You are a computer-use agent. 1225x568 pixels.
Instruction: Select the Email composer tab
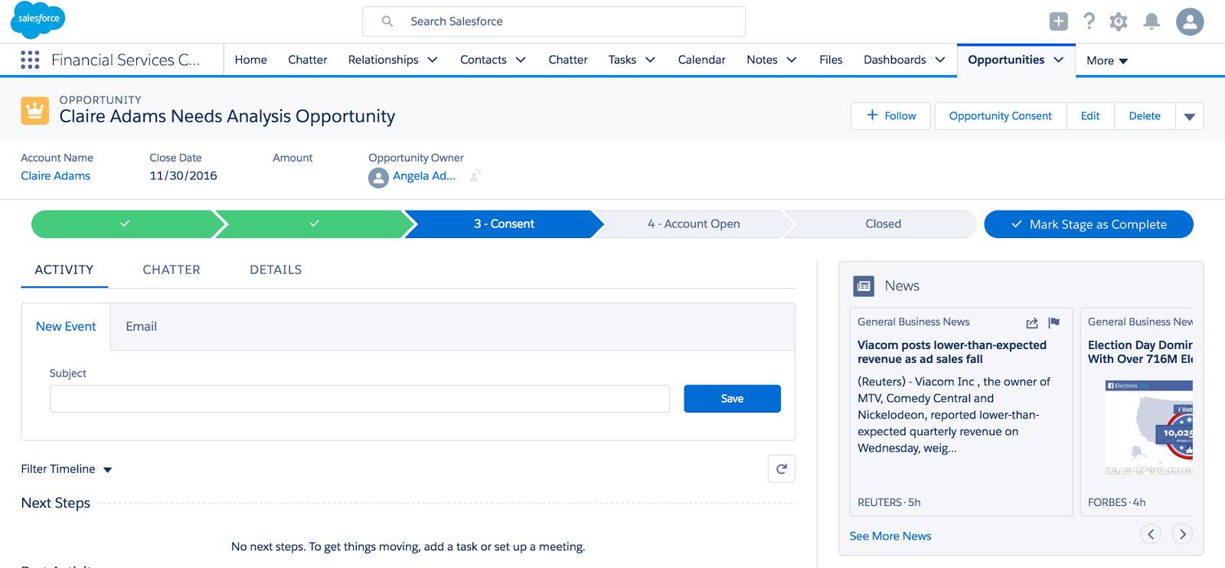coord(142,327)
